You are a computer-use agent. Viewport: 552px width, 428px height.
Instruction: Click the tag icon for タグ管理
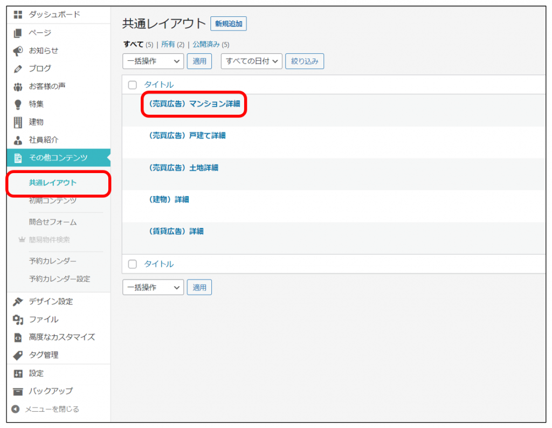pyautogui.click(x=18, y=355)
